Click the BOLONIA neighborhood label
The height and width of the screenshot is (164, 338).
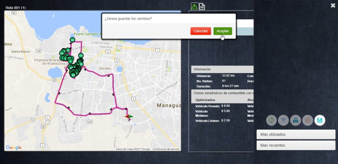(x=105, y=69)
